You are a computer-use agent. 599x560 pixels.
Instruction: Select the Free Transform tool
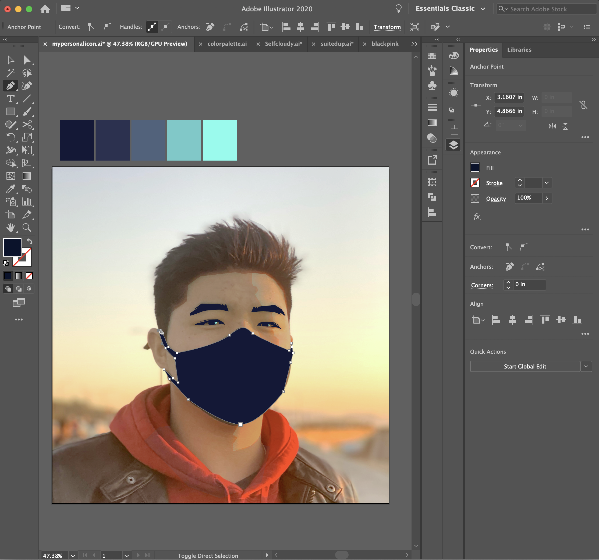click(27, 150)
